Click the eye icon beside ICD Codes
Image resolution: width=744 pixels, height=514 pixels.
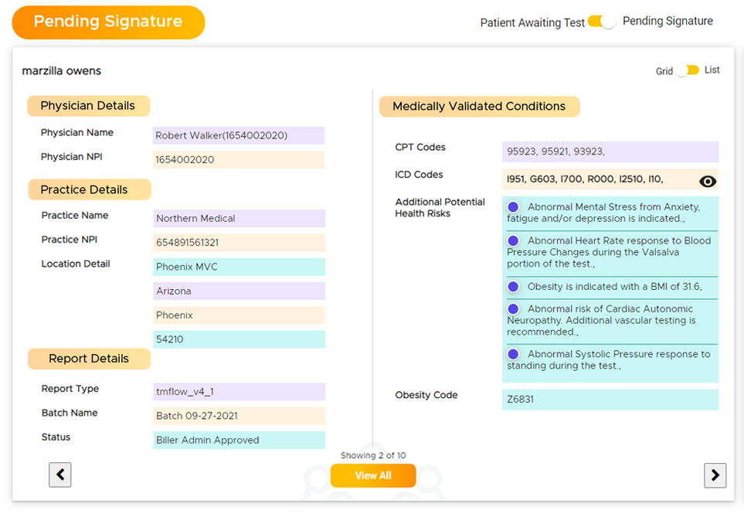click(x=707, y=182)
